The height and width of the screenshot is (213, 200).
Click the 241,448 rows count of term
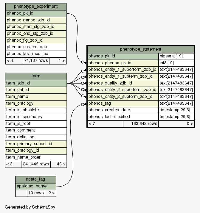[36, 164]
